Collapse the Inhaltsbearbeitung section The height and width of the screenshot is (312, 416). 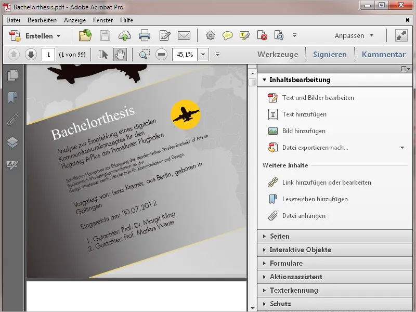click(x=335, y=80)
